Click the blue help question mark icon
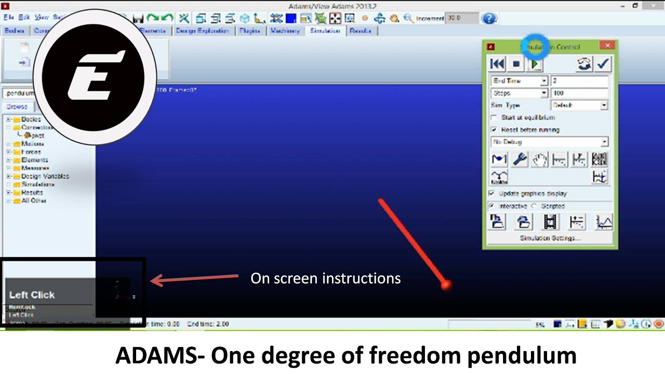 (489, 19)
